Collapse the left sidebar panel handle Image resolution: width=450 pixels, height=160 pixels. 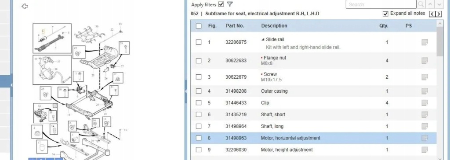[x=11, y=85]
